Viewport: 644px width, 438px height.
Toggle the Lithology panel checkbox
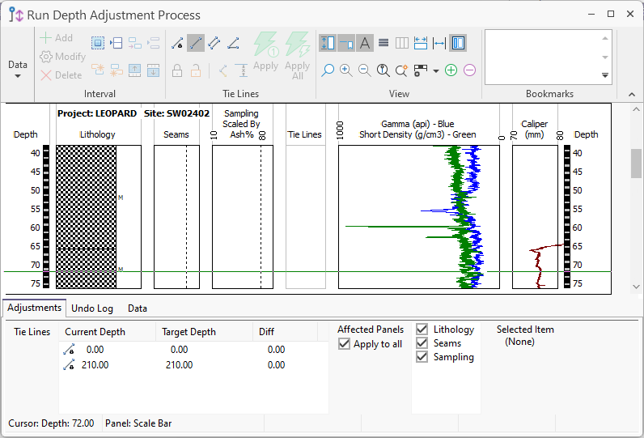(422, 330)
